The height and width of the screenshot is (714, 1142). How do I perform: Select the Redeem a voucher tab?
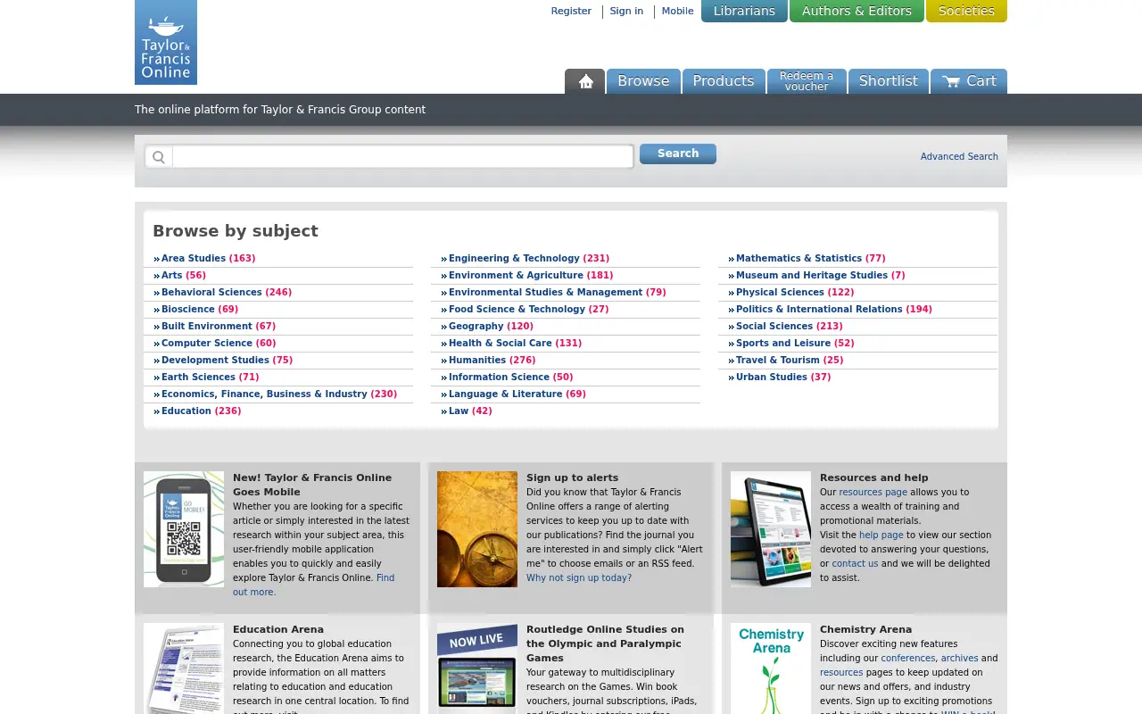(x=807, y=81)
